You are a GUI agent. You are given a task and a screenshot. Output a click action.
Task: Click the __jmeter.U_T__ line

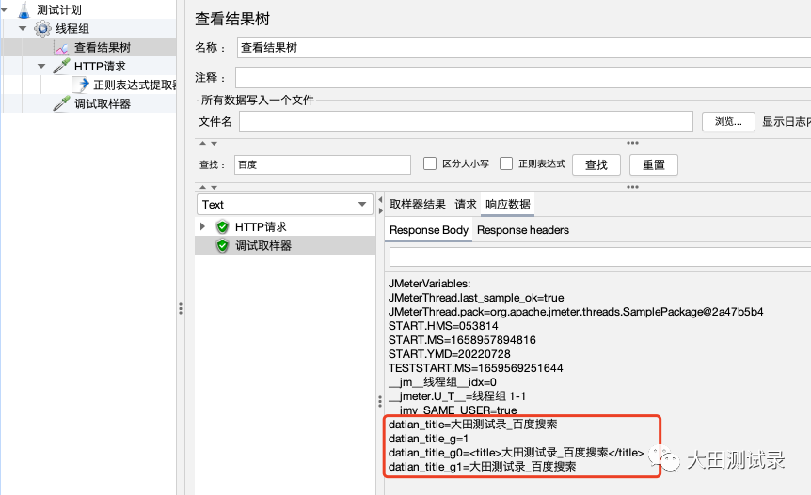[x=457, y=396]
